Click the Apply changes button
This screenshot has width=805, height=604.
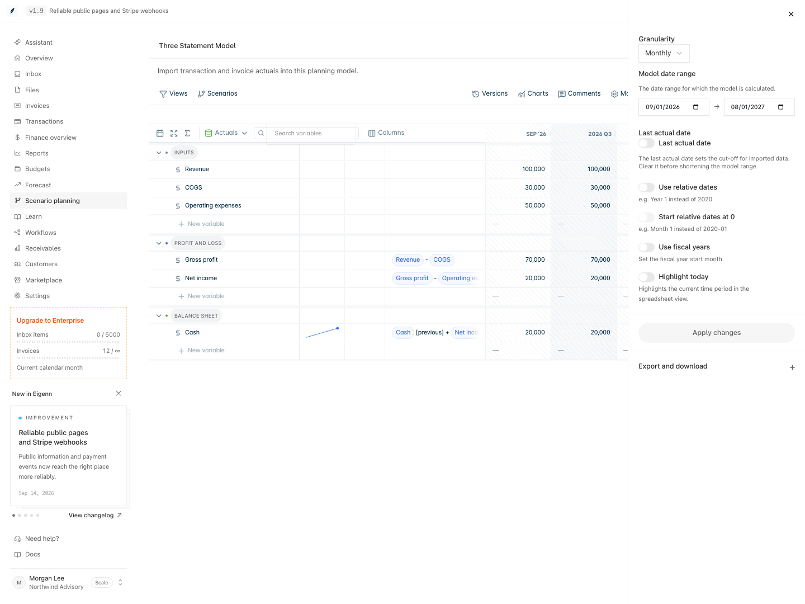(717, 333)
